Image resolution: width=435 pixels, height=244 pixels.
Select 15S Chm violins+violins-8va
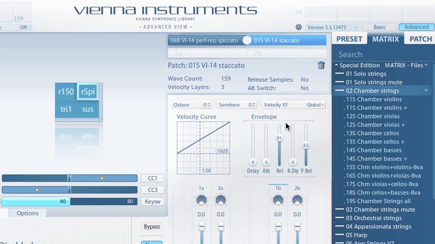click(384, 167)
